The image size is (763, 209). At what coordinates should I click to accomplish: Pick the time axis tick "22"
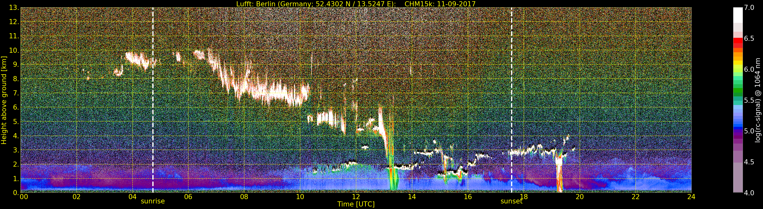(x=636, y=197)
